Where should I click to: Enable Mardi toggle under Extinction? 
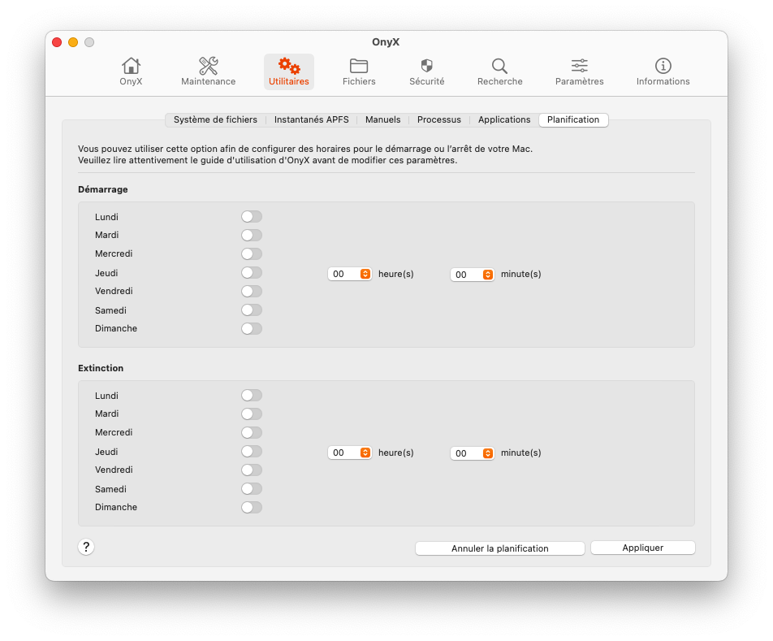point(252,414)
